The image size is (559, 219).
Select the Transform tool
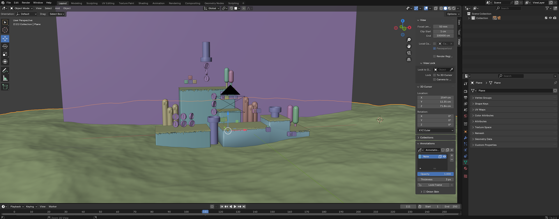point(5,62)
